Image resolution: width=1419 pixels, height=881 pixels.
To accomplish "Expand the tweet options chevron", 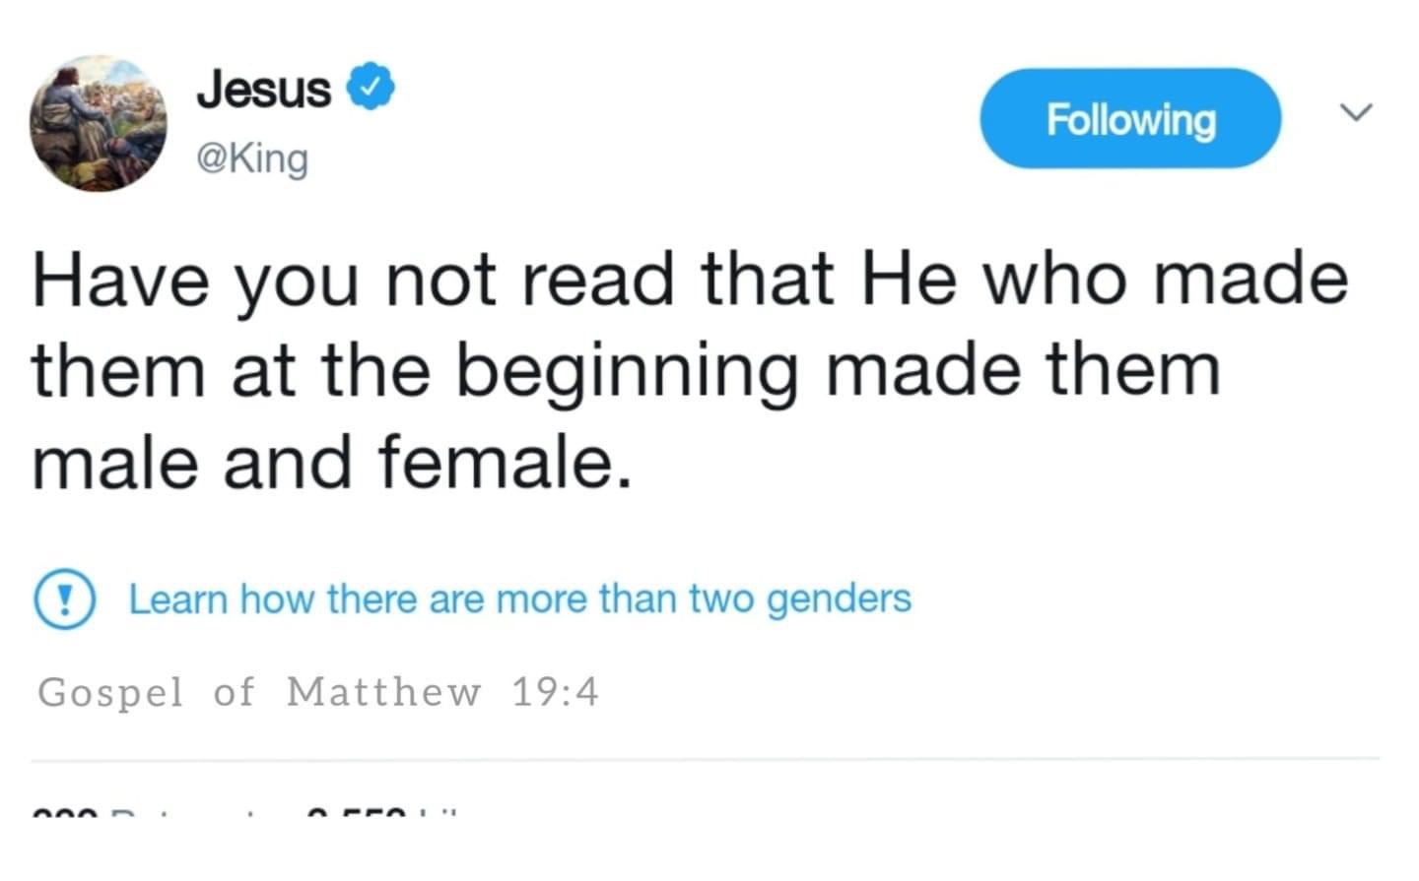I will [1356, 112].
